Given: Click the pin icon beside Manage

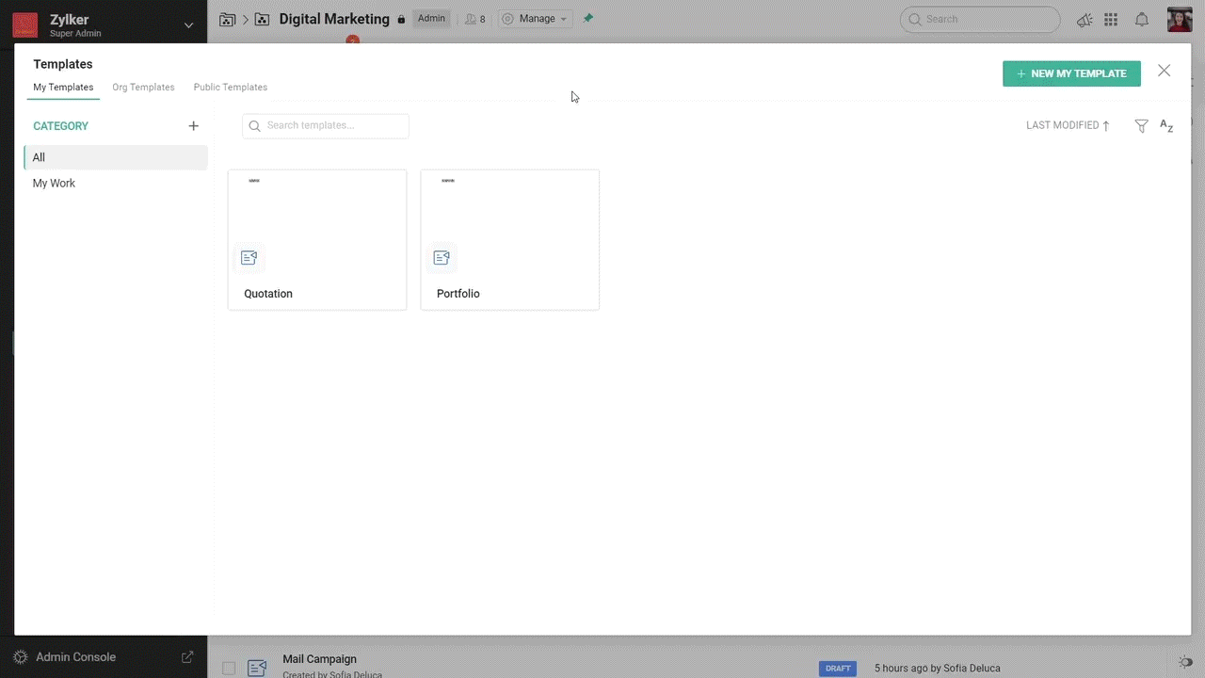Looking at the screenshot, I should coord(588,19).
